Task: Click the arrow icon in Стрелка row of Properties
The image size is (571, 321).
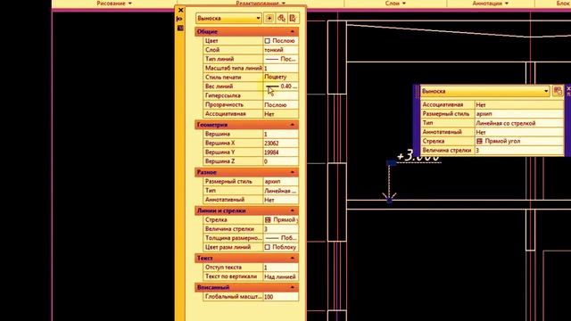Action: click(268, 220)
